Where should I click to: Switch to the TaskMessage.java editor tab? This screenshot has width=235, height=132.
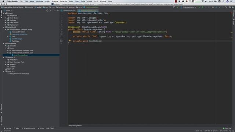coord(68,11)
